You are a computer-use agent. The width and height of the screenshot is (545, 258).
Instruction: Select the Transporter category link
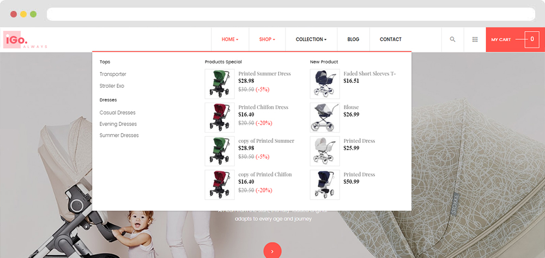click(x=113, y=74)
